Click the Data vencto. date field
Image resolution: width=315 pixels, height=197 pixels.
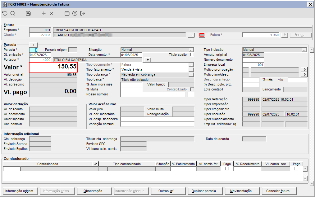pos(131,55)
